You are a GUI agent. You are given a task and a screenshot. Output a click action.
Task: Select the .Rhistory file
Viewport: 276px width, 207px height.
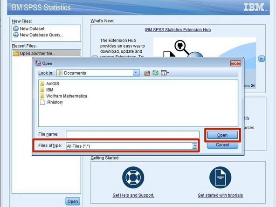pyautogui.click(x=55, y=102)
